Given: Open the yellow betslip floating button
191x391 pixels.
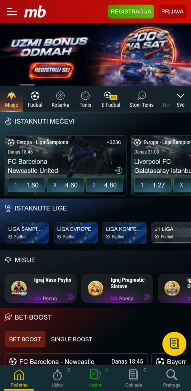Looking at the screenshot, I should (x=174, y=344).
